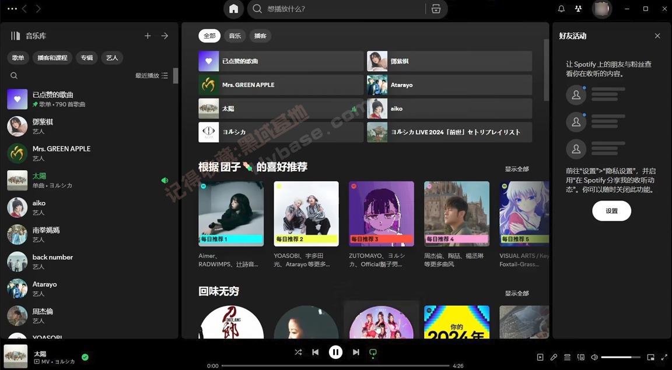Mute the volume with the speaker icon

pyautogui.click(x=594, y=357)
